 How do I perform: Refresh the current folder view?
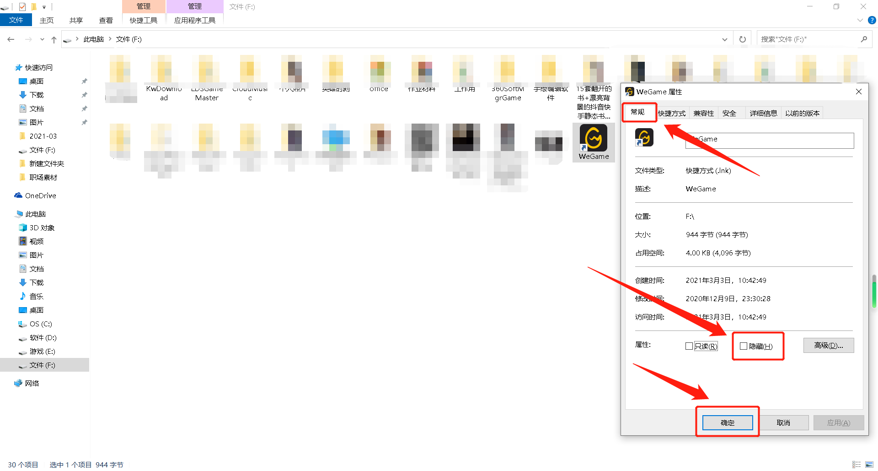(743, 39)
